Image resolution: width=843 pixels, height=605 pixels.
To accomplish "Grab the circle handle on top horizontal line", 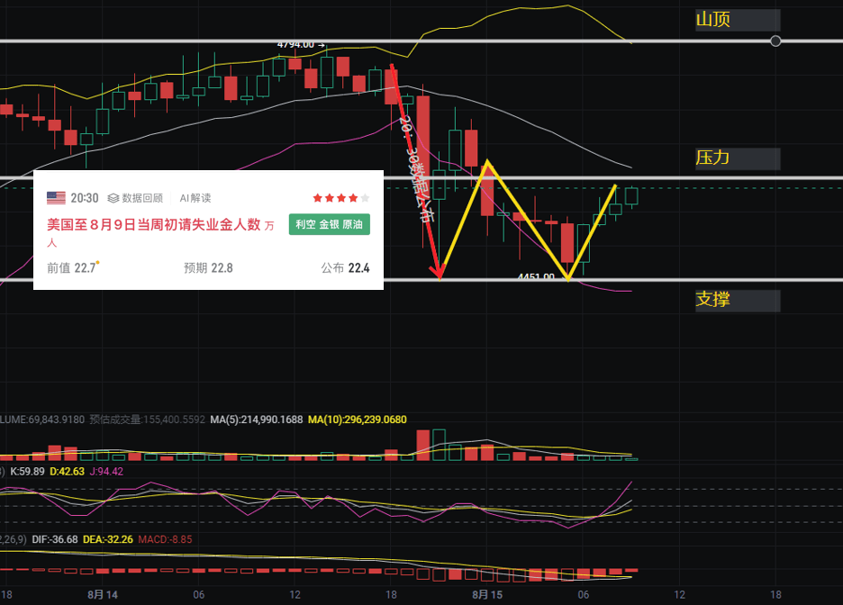I will pyautogui.click(x=775, y=41).
